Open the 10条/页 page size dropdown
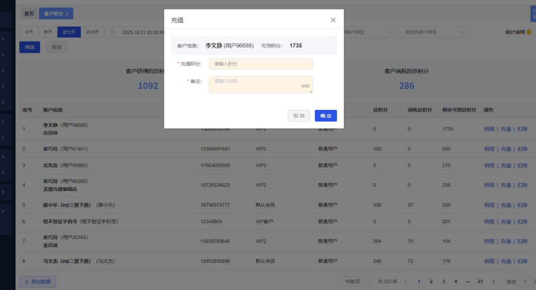This screenshot has height=290, width=536. pos(356,281)
